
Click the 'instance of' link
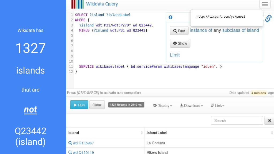[201, 30]
